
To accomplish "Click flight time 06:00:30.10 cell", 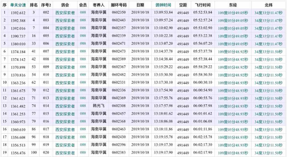I will 203,82.
